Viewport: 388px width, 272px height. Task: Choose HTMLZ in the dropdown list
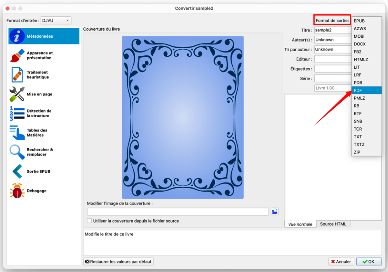click(366, 59)
